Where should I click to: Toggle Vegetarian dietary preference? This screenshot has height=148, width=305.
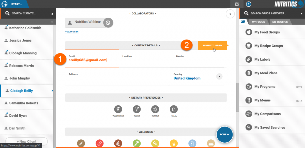click(x=118, y=109)
